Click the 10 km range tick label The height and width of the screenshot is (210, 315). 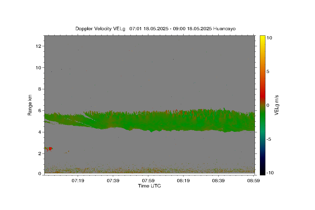pos(39,68)
